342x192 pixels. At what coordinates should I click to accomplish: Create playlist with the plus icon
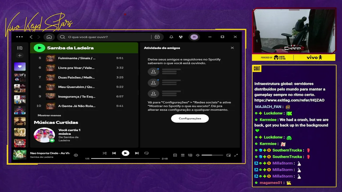[20, 55]
